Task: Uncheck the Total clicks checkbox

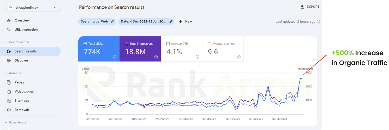Action: click(85, 44)
